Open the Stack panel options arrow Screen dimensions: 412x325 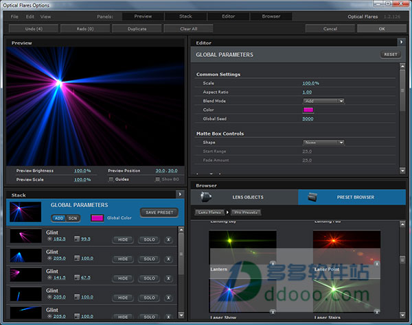coord(180,194)
